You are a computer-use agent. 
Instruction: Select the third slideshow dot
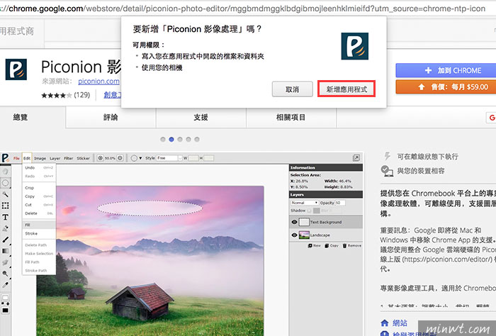(180, 139)
